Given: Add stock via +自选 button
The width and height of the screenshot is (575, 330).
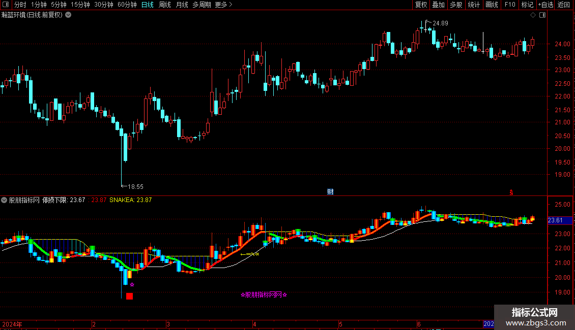Looking at the screenshot, I should (x=545, y=5).
